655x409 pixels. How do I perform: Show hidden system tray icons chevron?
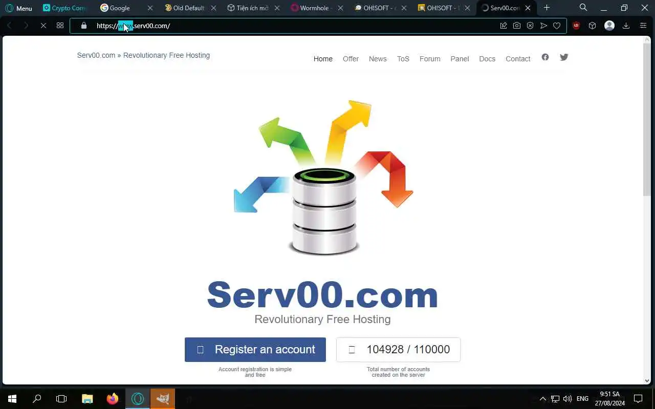pyautogui.click(x=543, y=399)
